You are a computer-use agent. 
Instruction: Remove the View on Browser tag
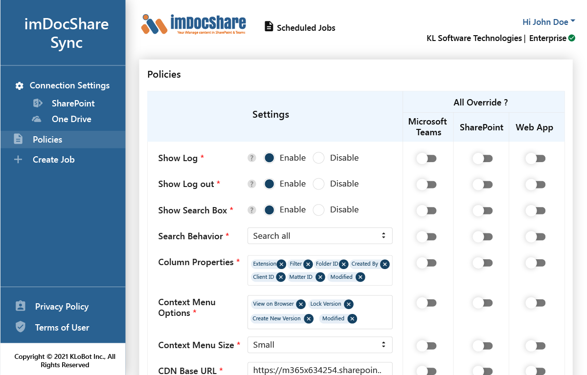pyautogui.click(x=301, y=304)
